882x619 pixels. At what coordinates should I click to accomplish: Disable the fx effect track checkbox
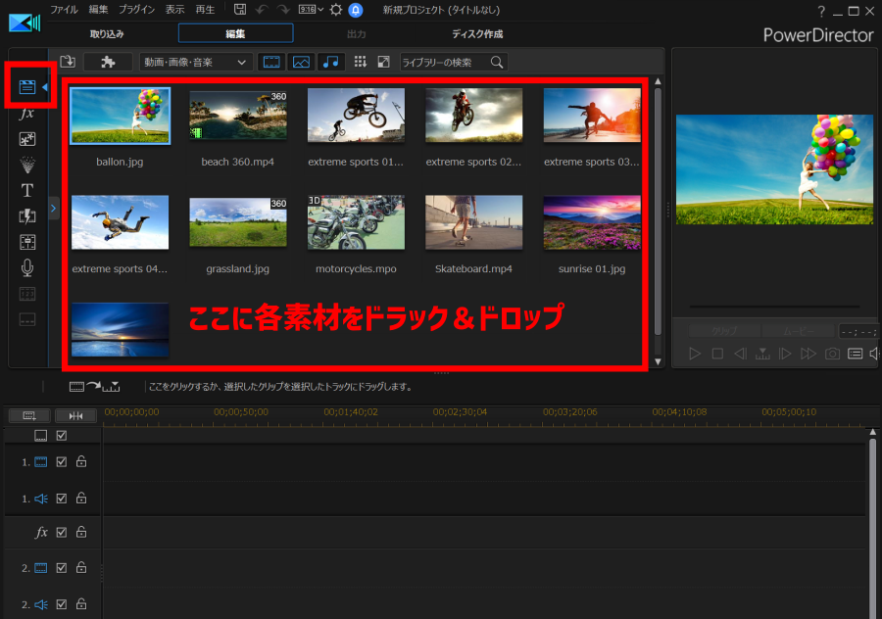[62, 533]
